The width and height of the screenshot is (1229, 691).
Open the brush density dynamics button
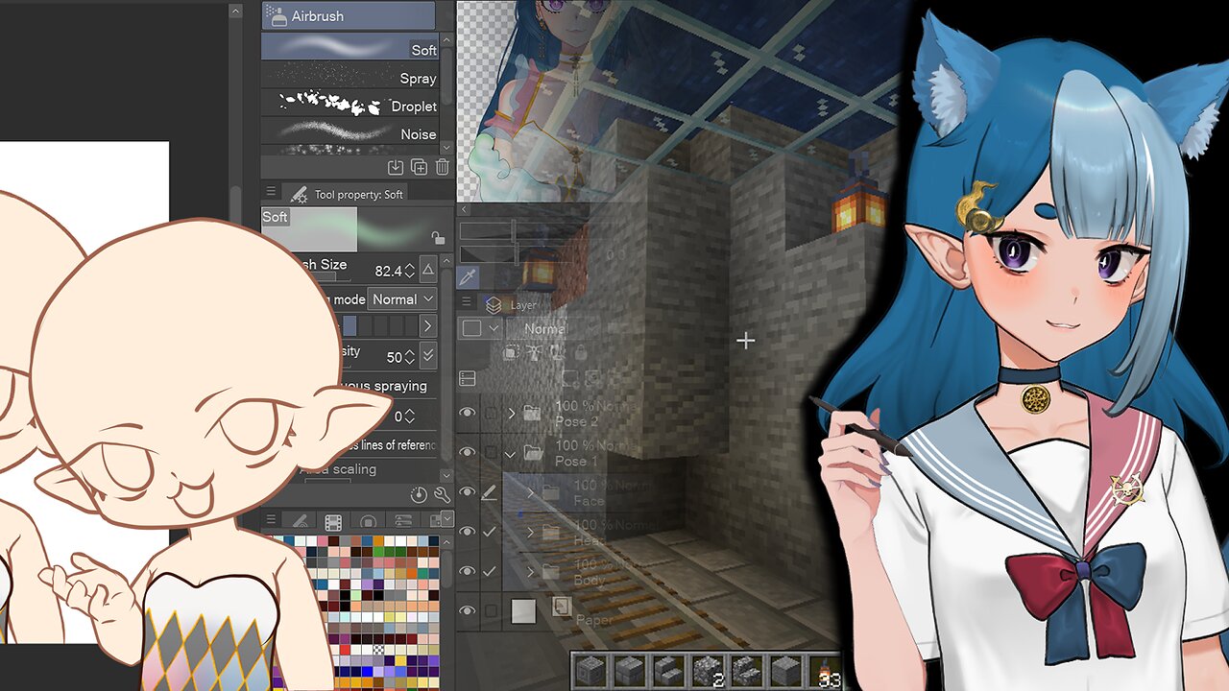(x=428, y=356)
